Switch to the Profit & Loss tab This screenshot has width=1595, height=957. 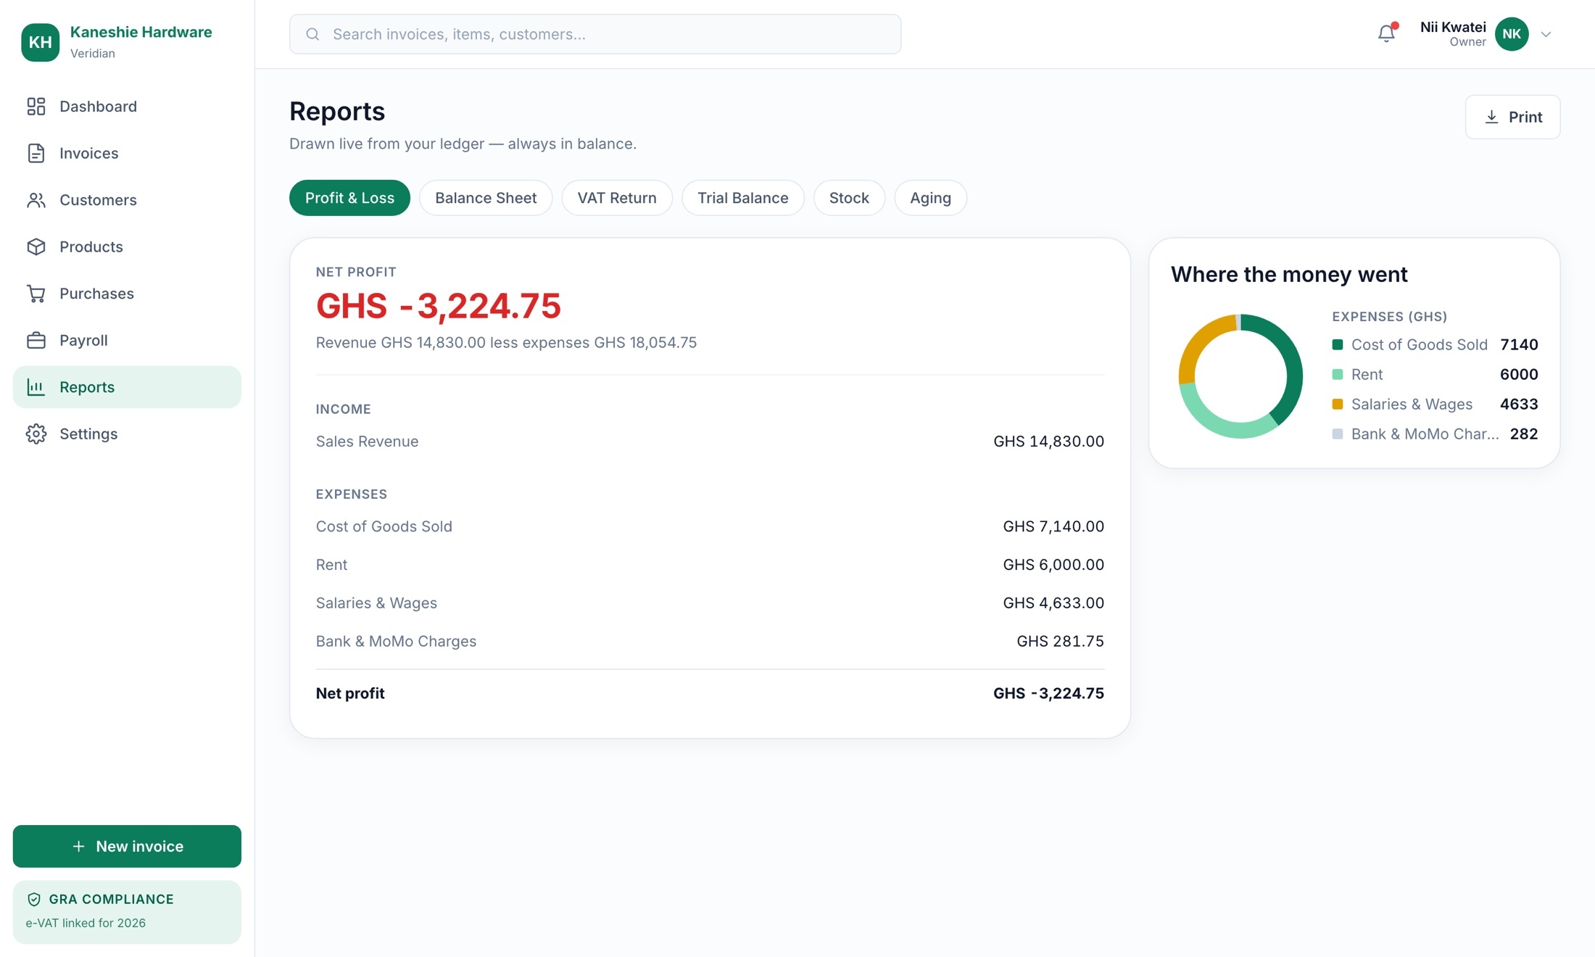pos(349,198)
